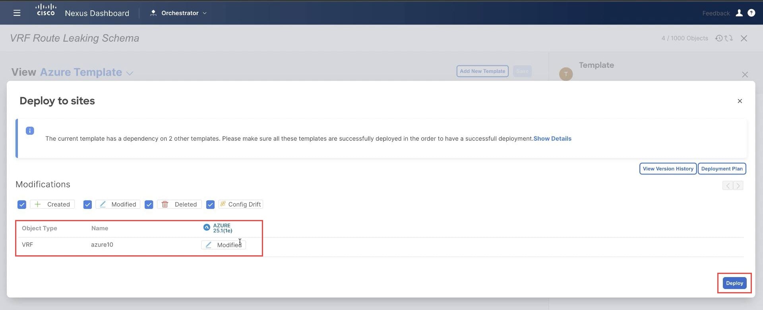This screenshot has width=763, height=310.
Task: Go to next modifications page arrow
Action: (738, 186)
